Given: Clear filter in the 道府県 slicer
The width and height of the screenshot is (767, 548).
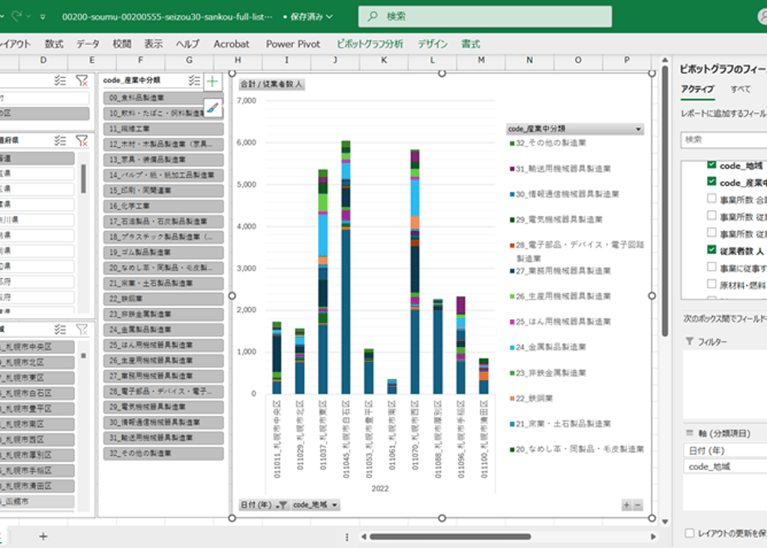Looking at the screenshot, I should [x=81, y=140].
